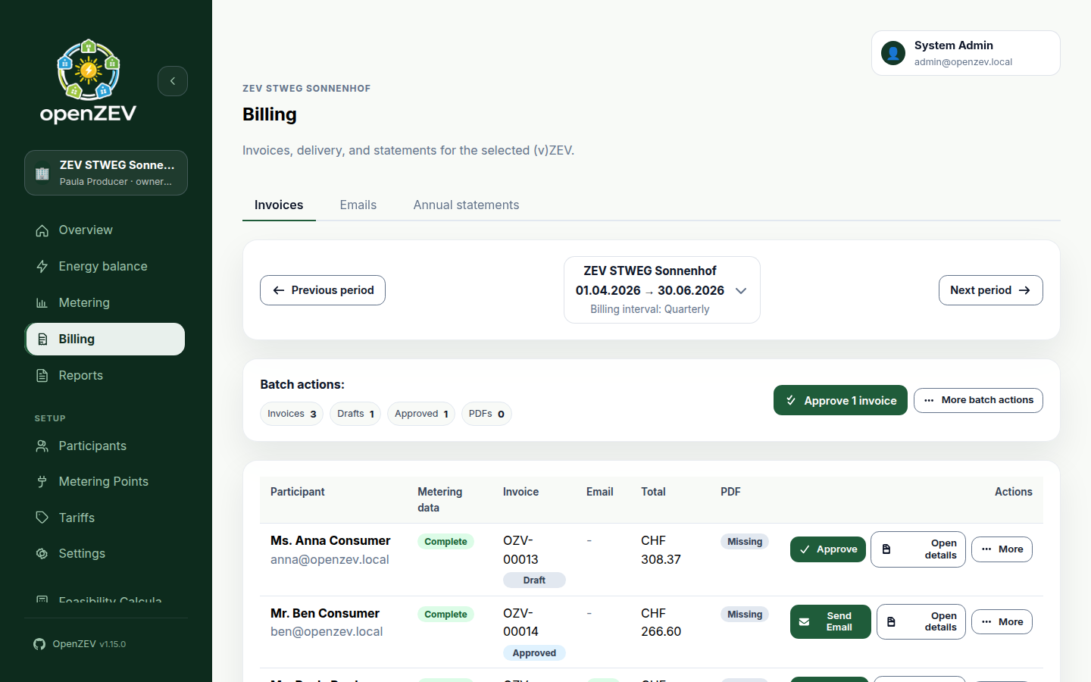This screenshot has height=682, width=1091.
Task: Click anna@openzev.local email text
Action: tap(330, 560)
